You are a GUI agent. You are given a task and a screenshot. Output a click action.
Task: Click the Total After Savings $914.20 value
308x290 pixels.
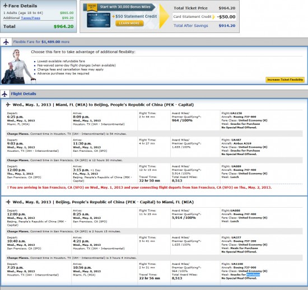[227, 26]
